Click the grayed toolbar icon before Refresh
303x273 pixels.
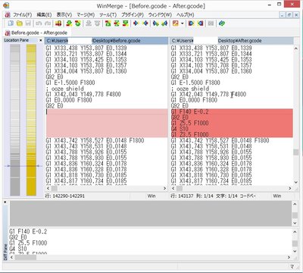(211, 24)
